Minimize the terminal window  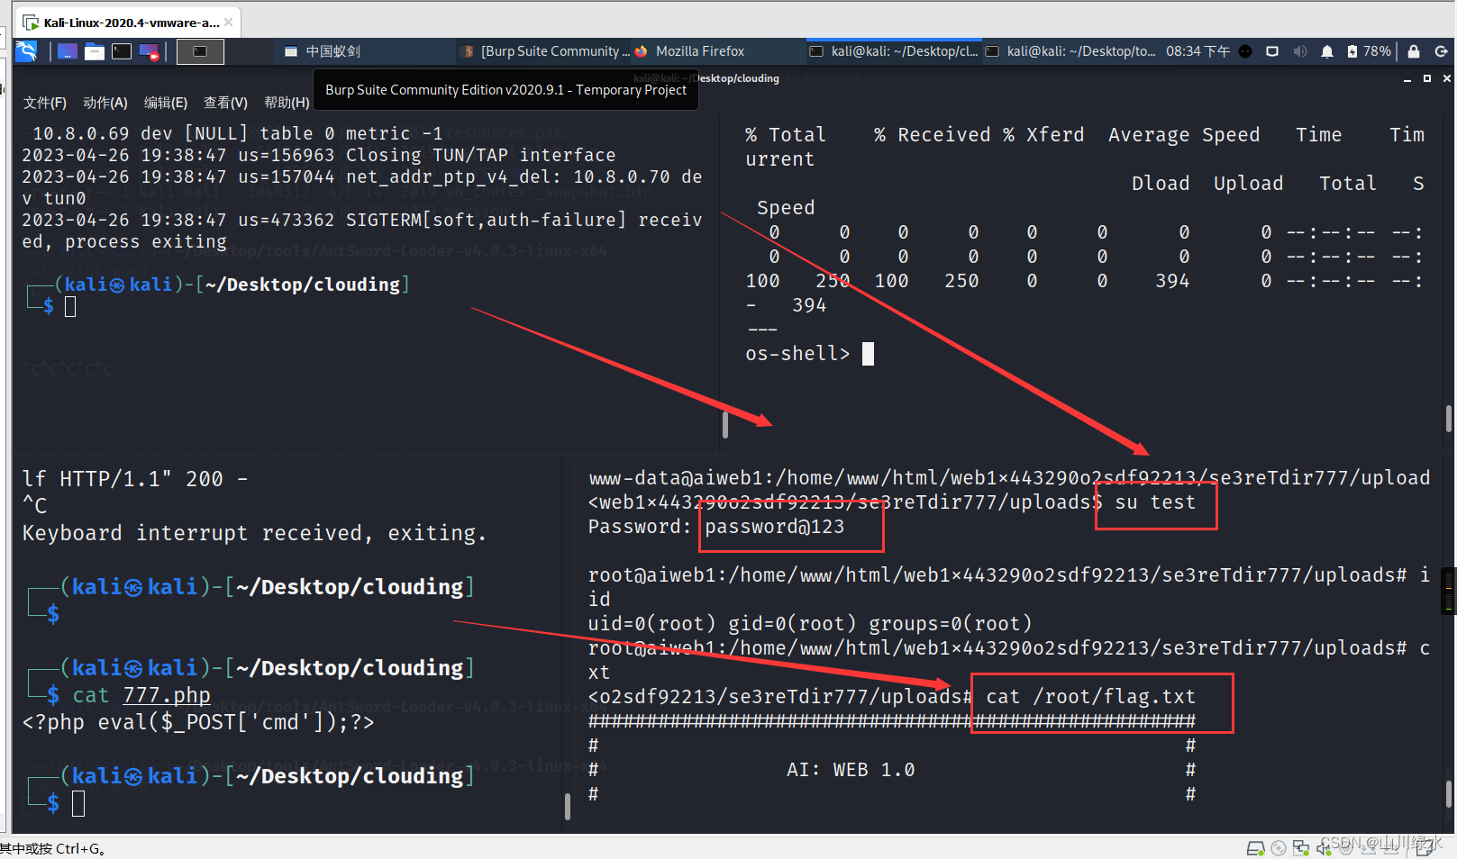(1407, 79)
